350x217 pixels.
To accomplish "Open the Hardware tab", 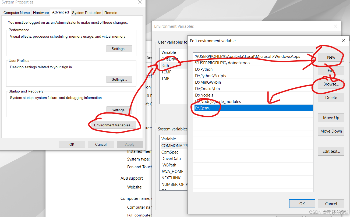I will 41,13.
